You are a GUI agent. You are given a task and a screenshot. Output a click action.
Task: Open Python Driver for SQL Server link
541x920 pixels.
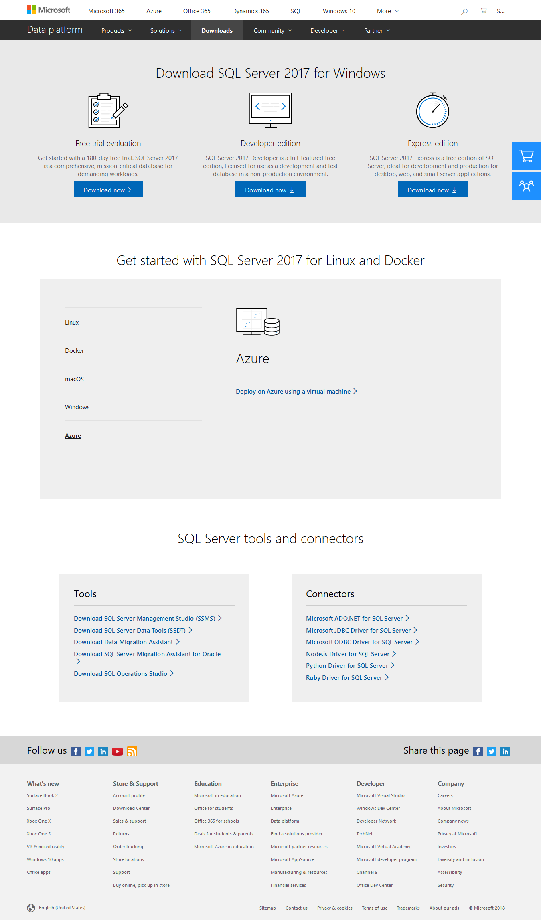351,666
